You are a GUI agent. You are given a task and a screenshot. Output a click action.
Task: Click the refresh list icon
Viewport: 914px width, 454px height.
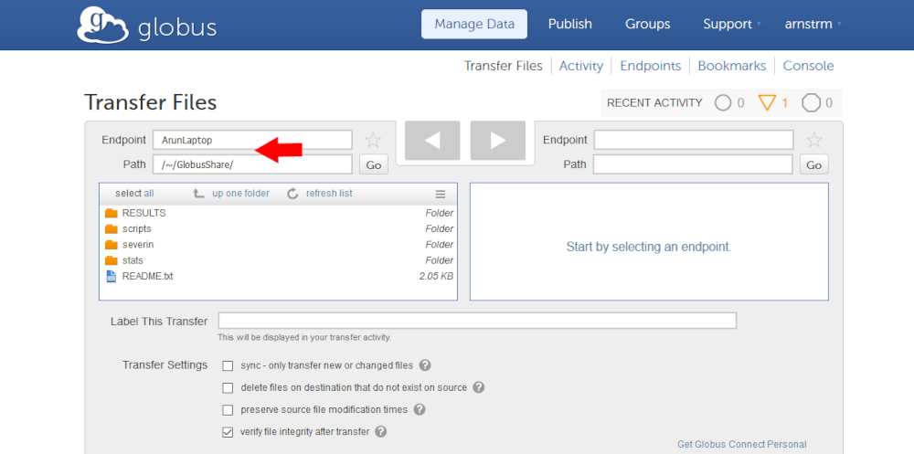[292, 194]
